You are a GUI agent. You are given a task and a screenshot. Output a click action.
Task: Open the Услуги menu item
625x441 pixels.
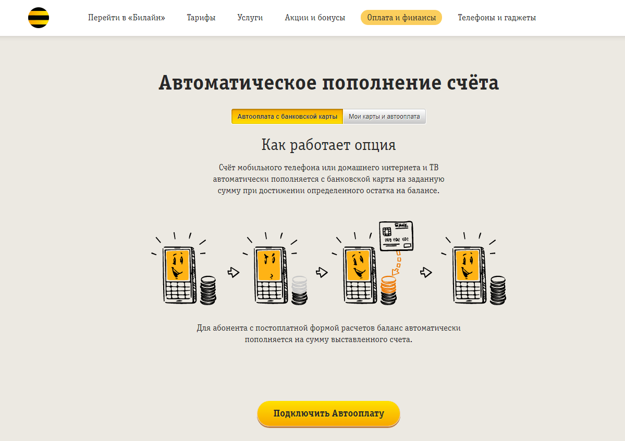[x=250, y=18]
